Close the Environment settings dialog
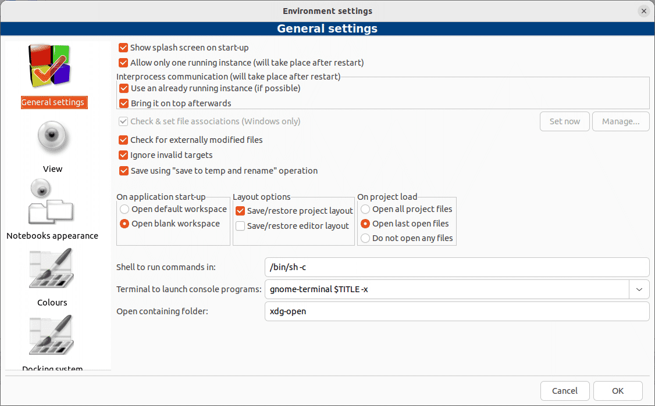 (x=643, y=11)
